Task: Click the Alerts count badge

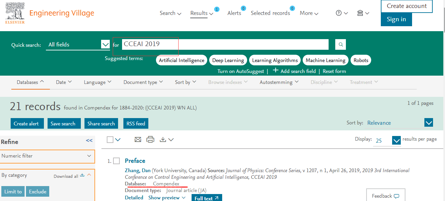Action: pos(243,8)
